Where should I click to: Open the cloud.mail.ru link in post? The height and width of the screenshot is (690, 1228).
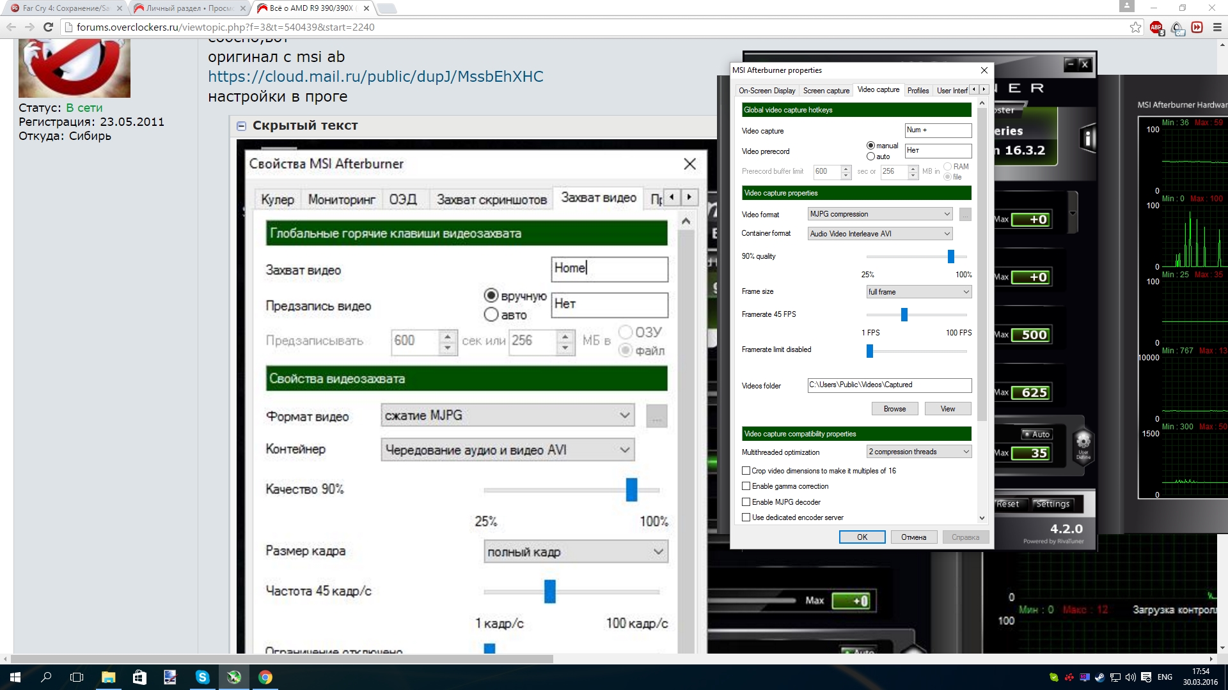point(375,77)
